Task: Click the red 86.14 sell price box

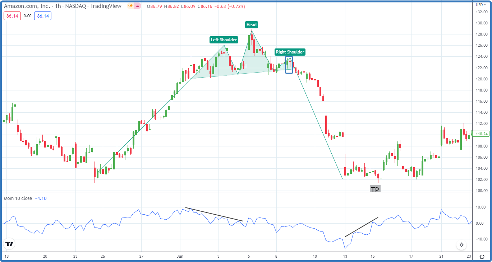Action: tap(12, 16)
